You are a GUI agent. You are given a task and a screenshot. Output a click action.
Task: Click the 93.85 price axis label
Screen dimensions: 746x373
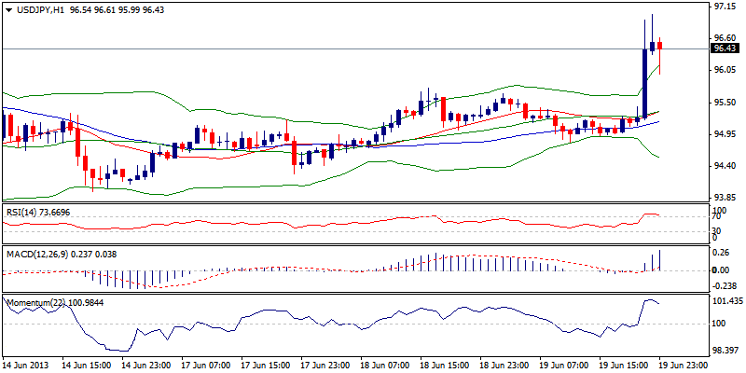(724, 198)
